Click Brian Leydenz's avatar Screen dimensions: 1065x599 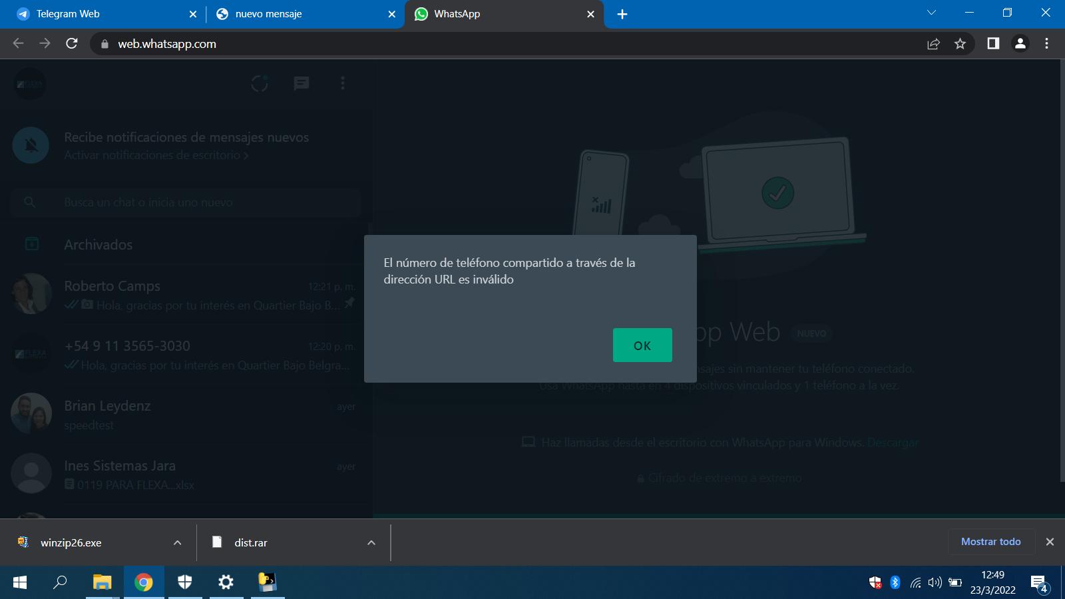click(31, 413)
